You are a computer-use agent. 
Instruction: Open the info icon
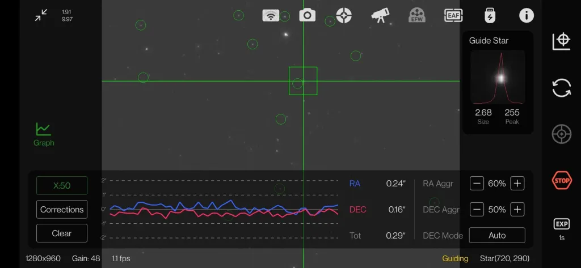click(527, 15)
